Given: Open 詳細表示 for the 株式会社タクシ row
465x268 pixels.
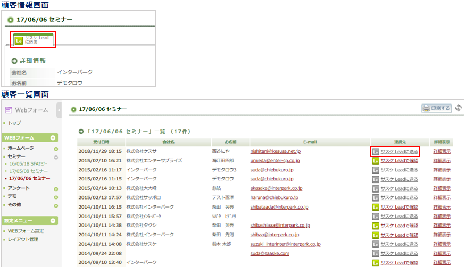Looking at the screenshot, I should (x=442, y=226).
